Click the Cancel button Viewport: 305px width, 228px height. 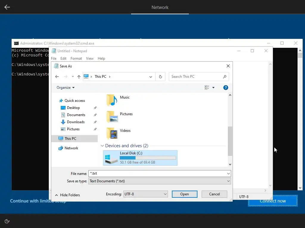click(x=214, y=194)
